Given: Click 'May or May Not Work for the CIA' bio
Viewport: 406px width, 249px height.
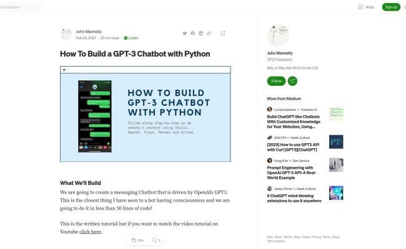Looking at the screenshot, I should (x=292, y=68).
